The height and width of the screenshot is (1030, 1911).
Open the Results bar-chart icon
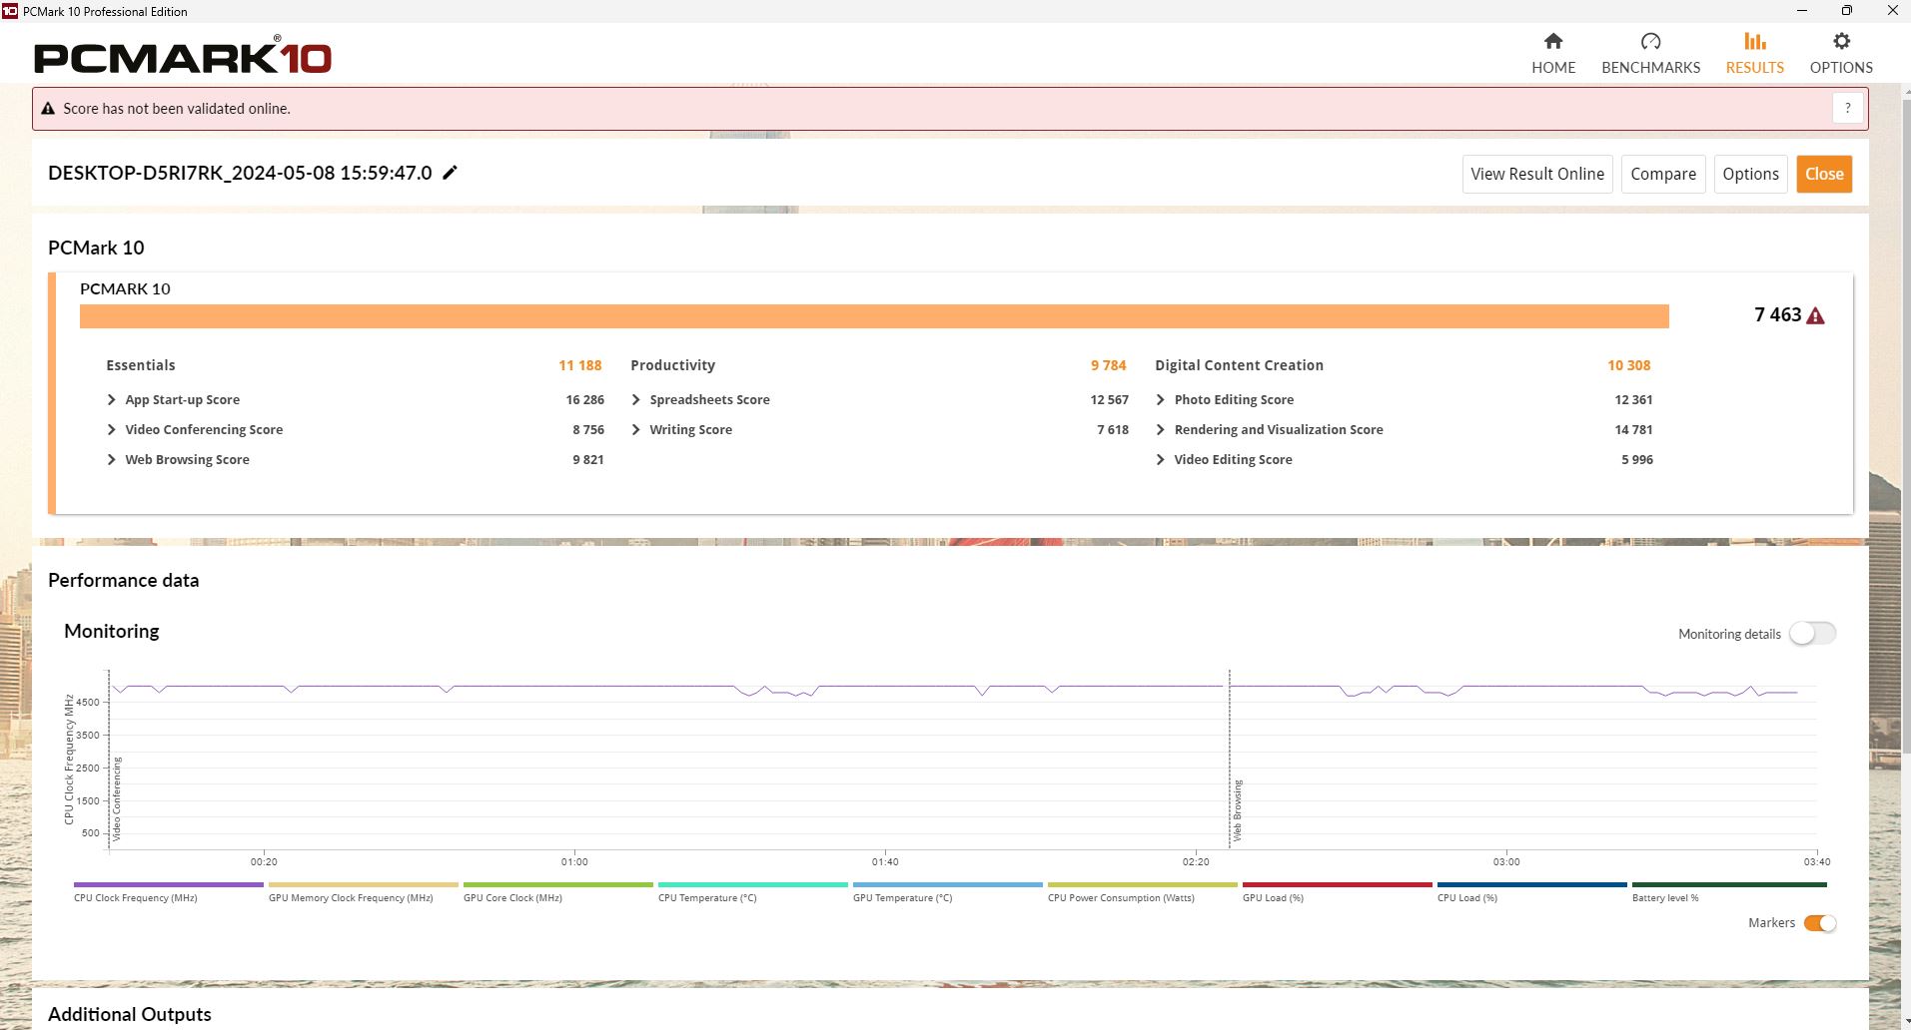tap(1754, 41)
